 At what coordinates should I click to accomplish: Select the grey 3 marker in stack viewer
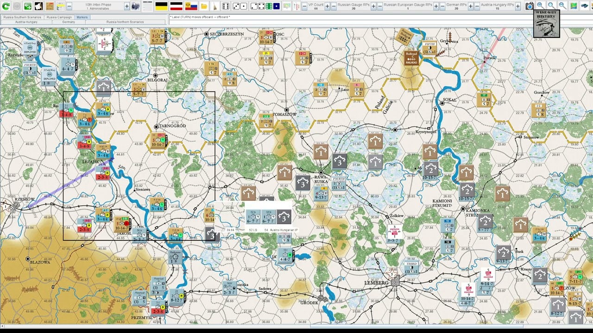point(284,216)
